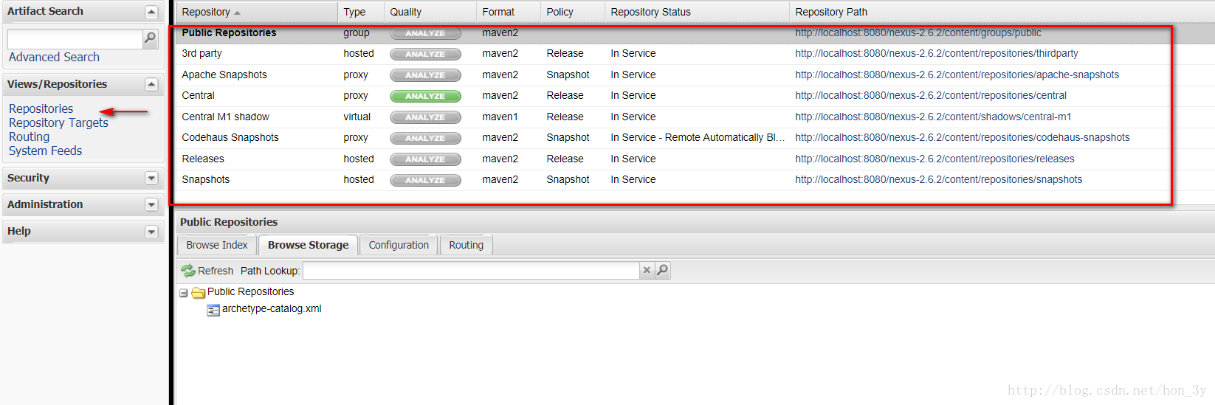This screenshot has width=1215, height=405.
Task: Click the green Refresh icon
Action: [x=187, y=271]
